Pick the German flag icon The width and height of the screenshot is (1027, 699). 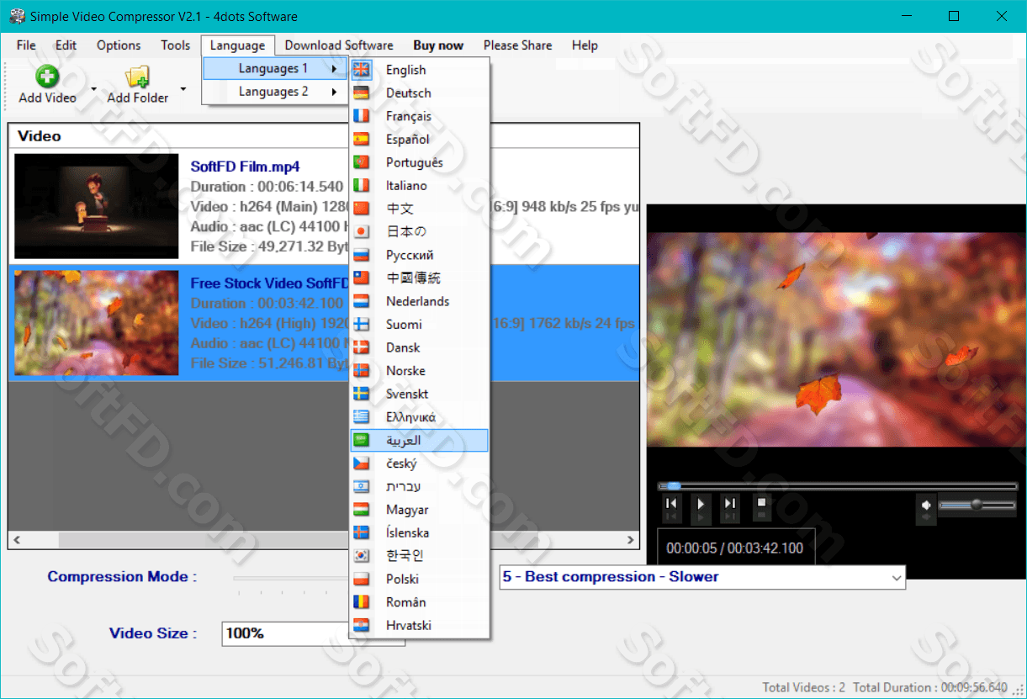362,93
